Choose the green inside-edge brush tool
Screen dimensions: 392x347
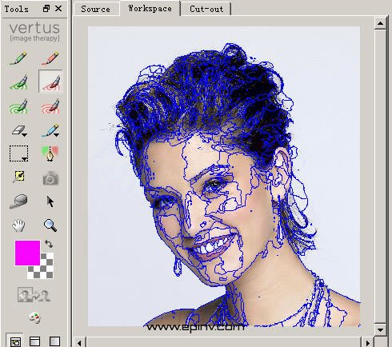tap(18, 82)
